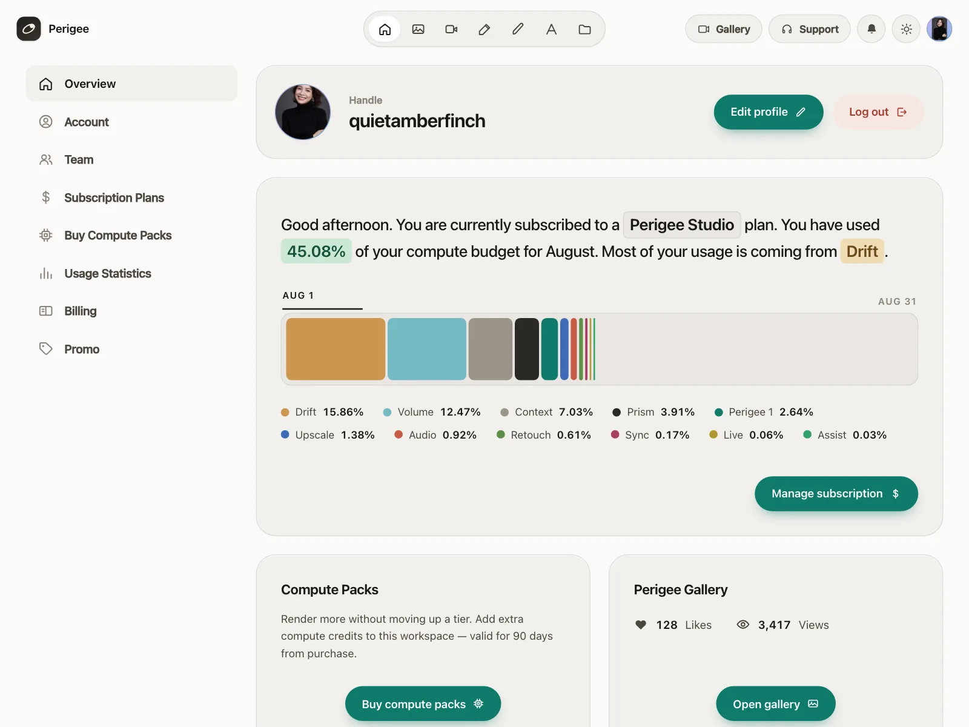969x727 pixels.
Task: Click the AUG 1 timeline label
Action: point(298,296)
